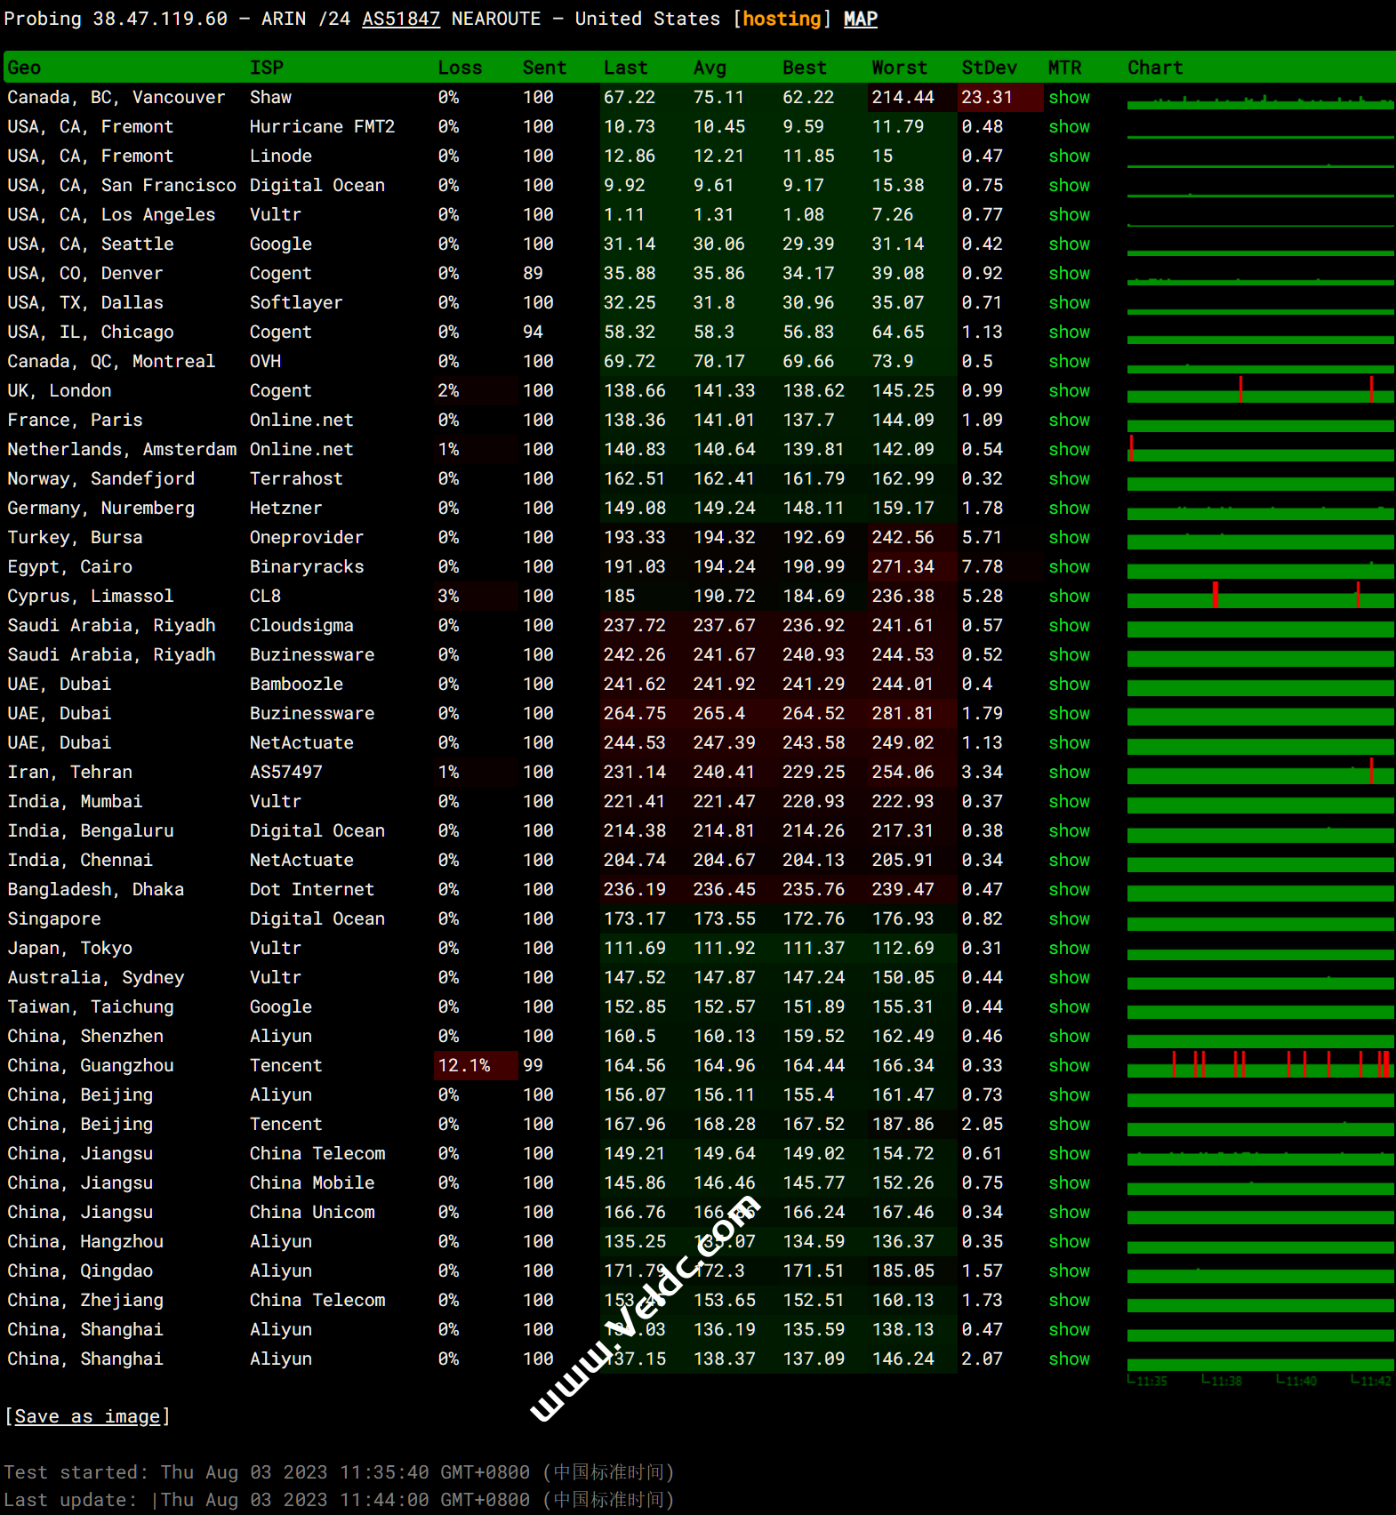Show MTR for the Egypt, Cairo row

tap(1069, 566)
